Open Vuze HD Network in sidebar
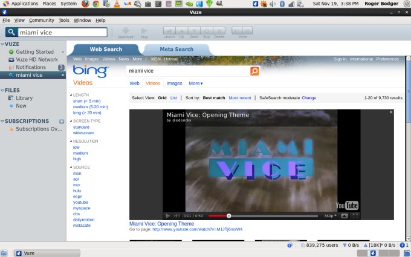Viewport: 411px width, 257px height. (37, 59)
